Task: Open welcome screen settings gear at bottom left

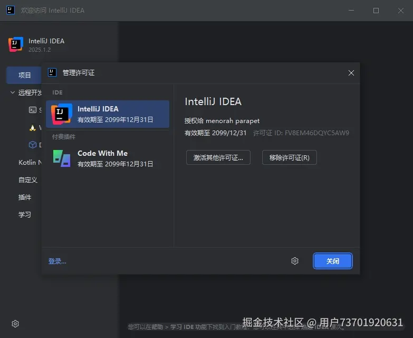Action: tap(15, 324)
